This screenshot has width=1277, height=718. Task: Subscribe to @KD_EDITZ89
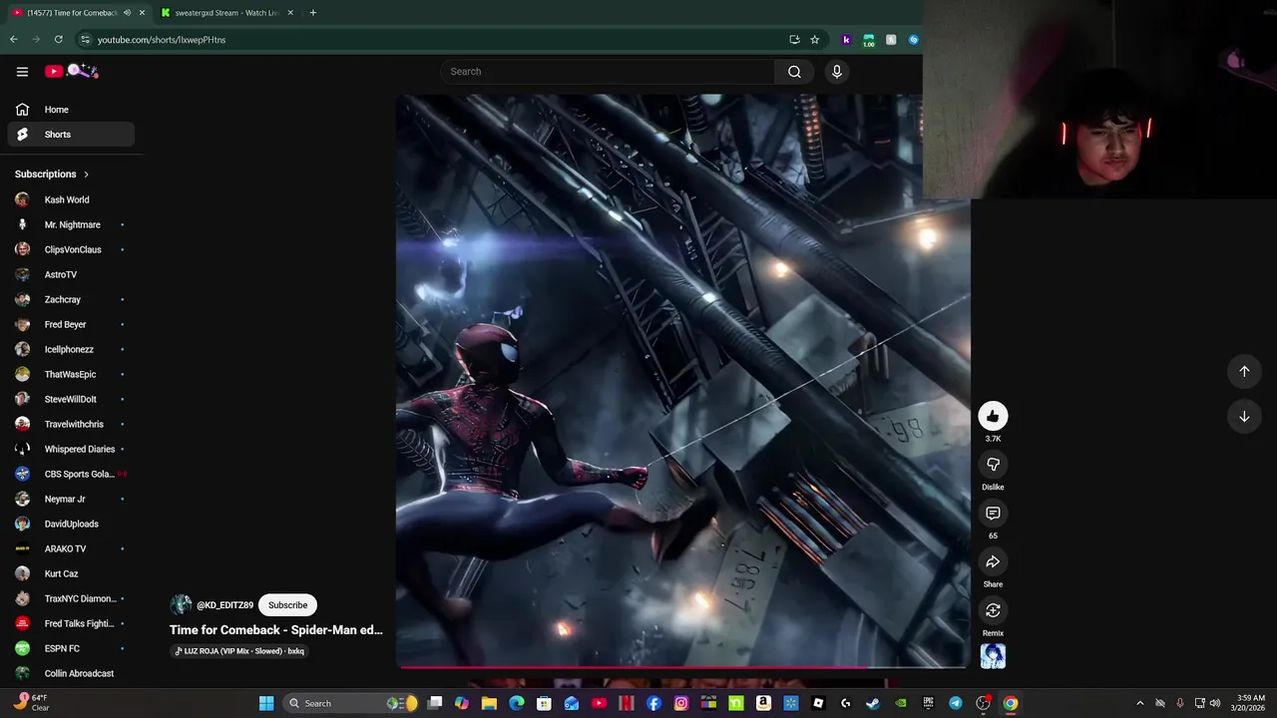click(287, 605)
